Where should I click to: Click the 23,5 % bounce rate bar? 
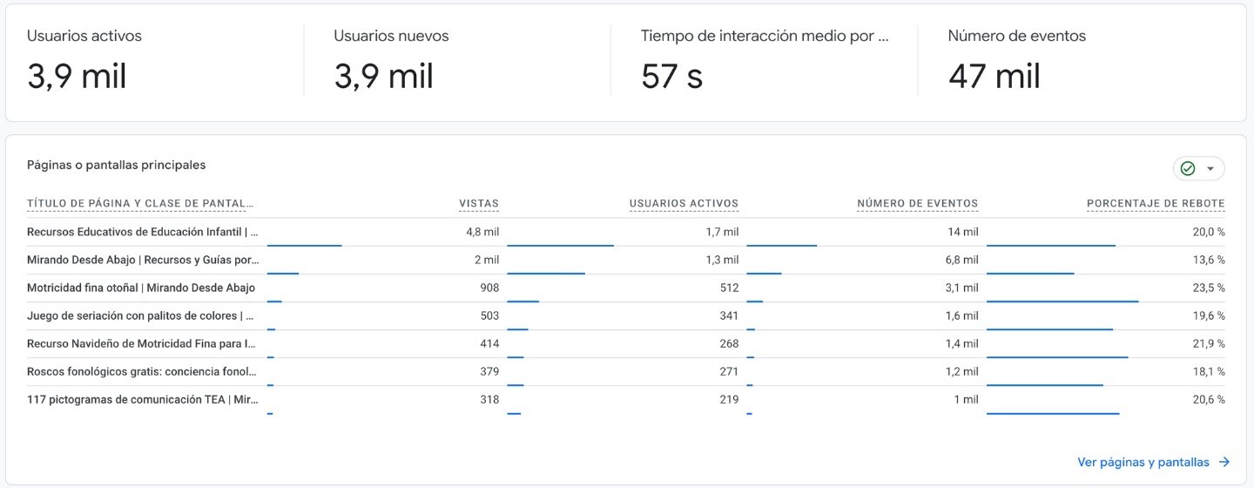coord(1062,302)
